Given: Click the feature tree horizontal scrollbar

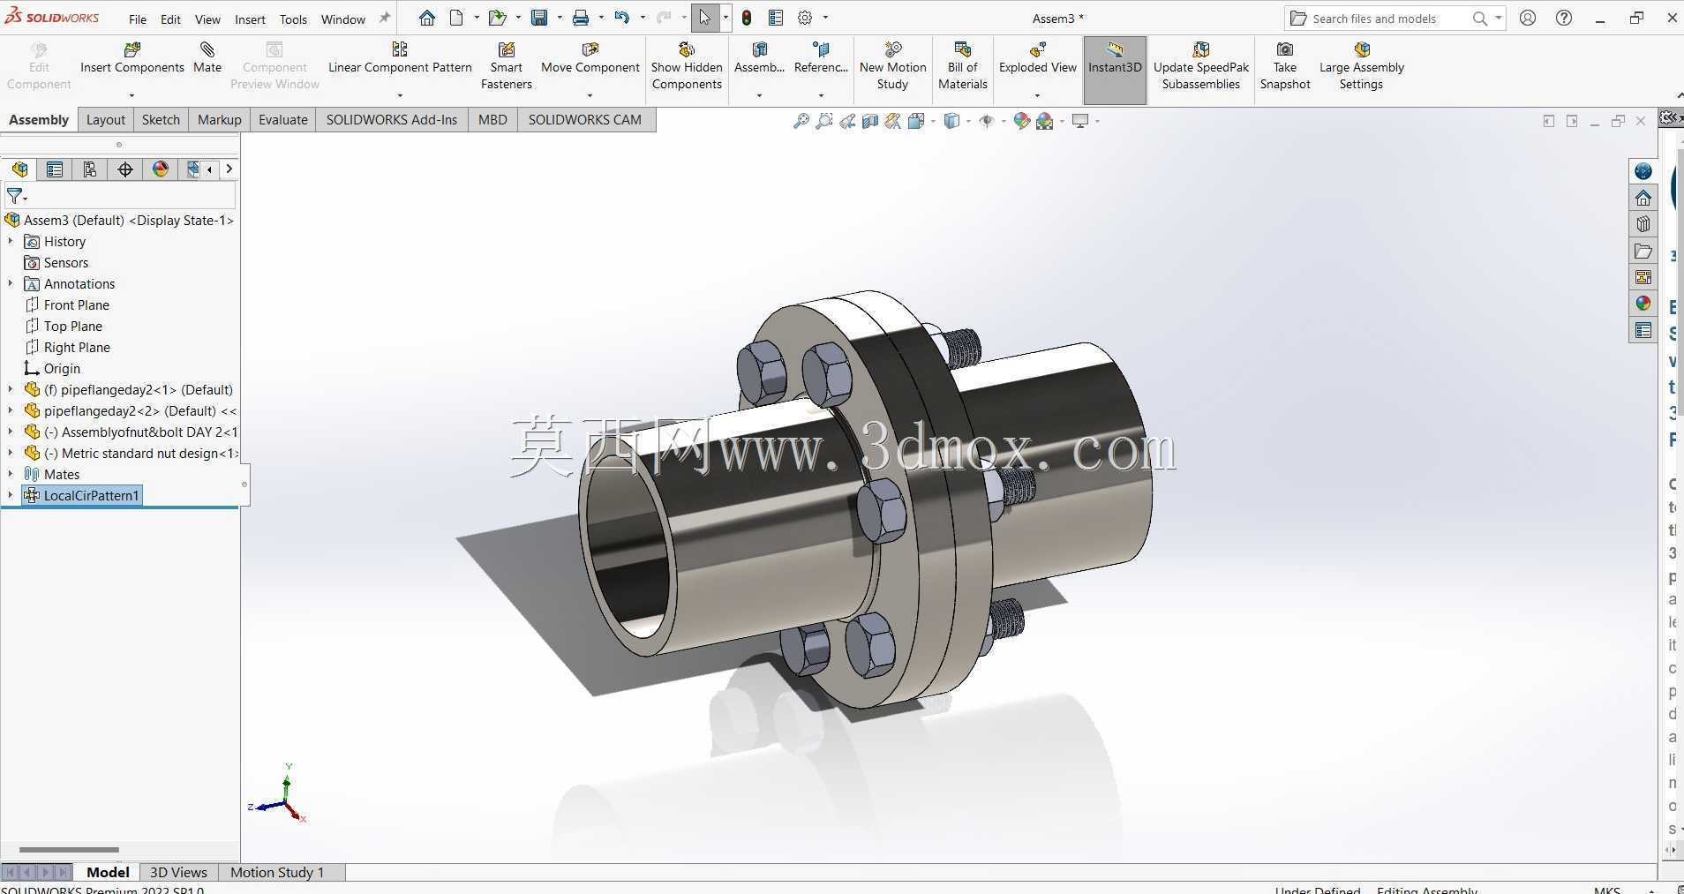Looking at the screenshot, I should (x=69, y=850).
